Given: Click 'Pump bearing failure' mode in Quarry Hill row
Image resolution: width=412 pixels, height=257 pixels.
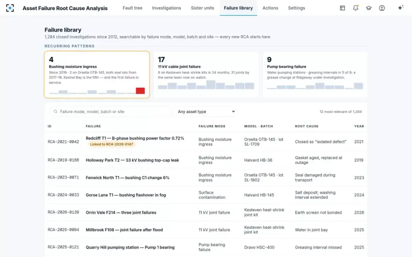Looking at the screenshot, I should point(212,247).
